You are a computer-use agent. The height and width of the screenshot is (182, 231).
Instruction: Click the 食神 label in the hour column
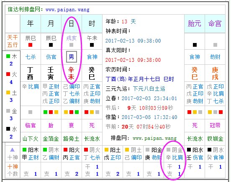coord(92,57)
